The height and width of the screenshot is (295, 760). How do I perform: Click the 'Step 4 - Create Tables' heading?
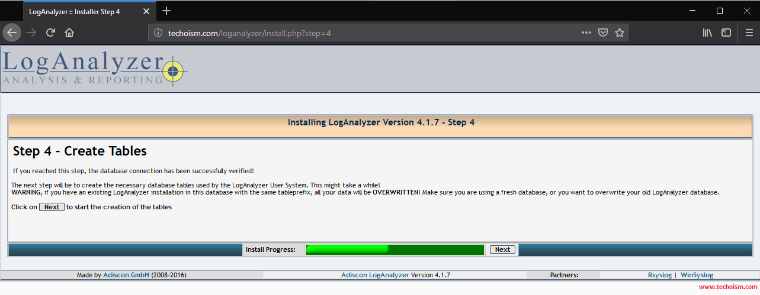pos(79,151)
